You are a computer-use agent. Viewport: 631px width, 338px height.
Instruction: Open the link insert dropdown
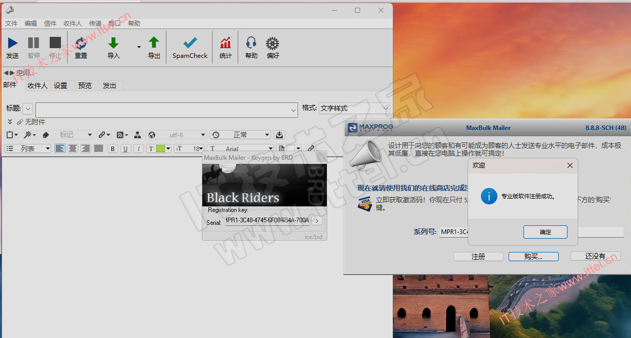click(x=104, y=135)
